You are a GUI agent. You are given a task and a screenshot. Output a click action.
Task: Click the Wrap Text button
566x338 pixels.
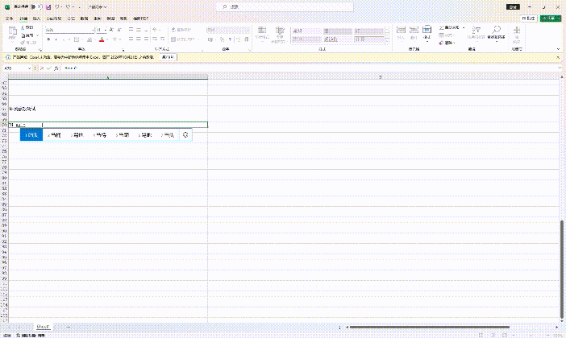(181, 30)
